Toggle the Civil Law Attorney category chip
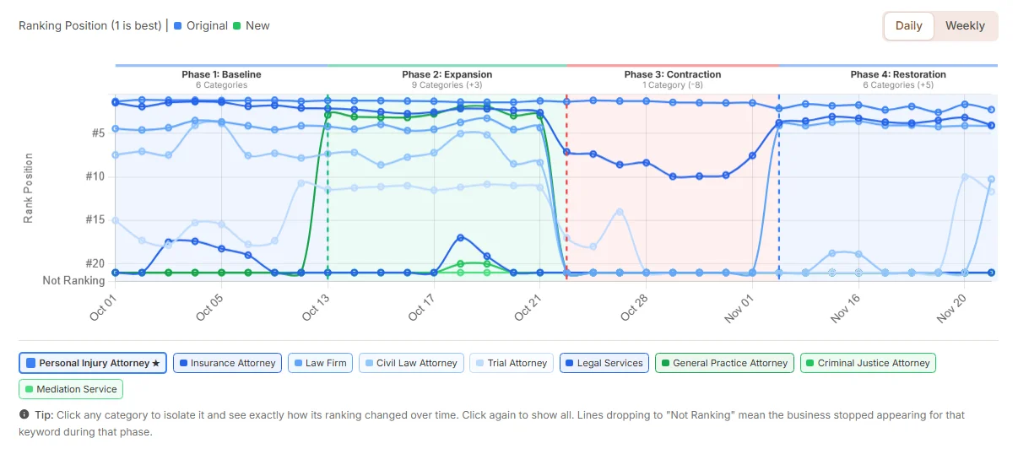 [411, 363]
